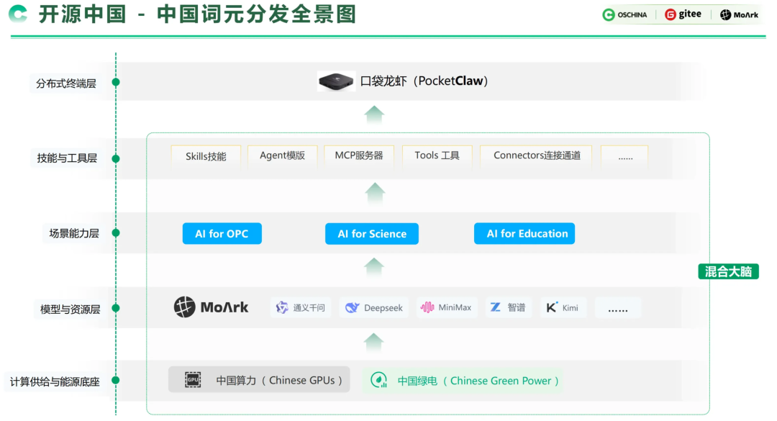Click the MoArk logo in the header

[739, 15]
